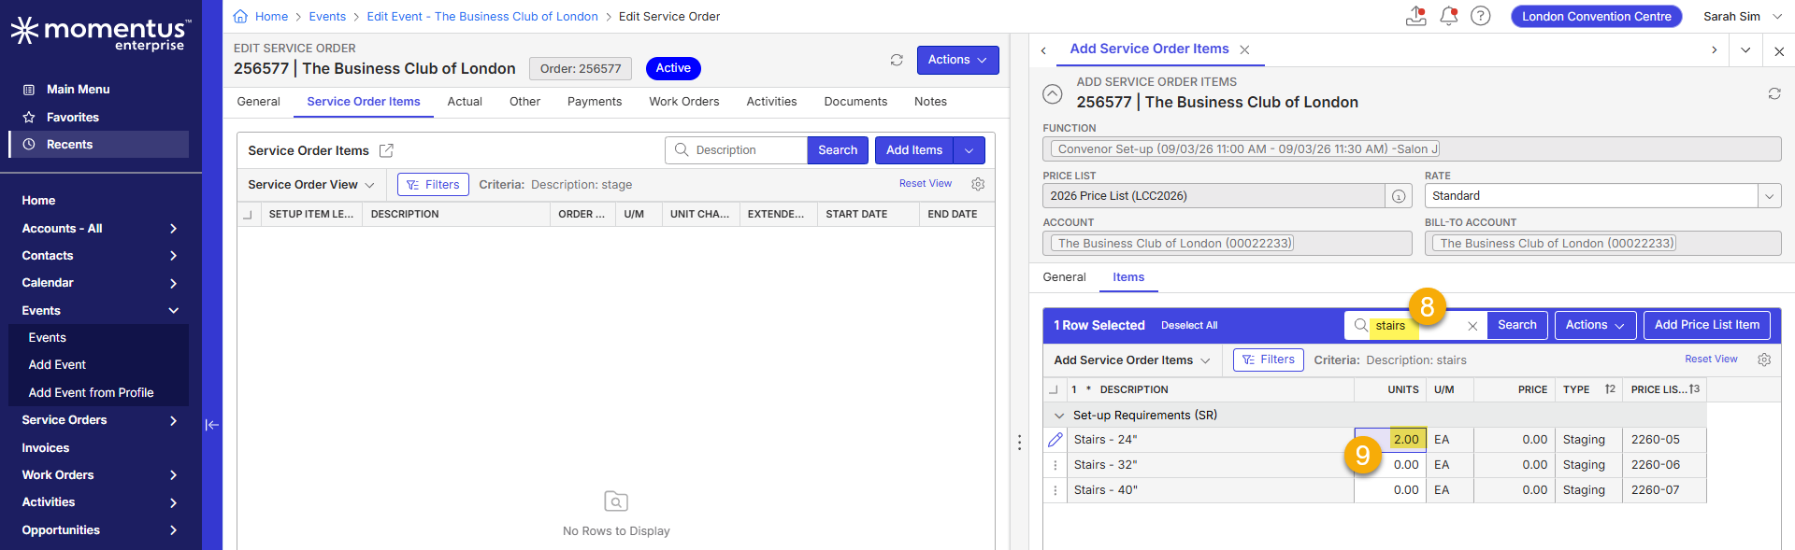This screenshot has height=550, width=1795.
Task: Click units cell for Stairs - 32"
Action: [x=1390, y=465]
